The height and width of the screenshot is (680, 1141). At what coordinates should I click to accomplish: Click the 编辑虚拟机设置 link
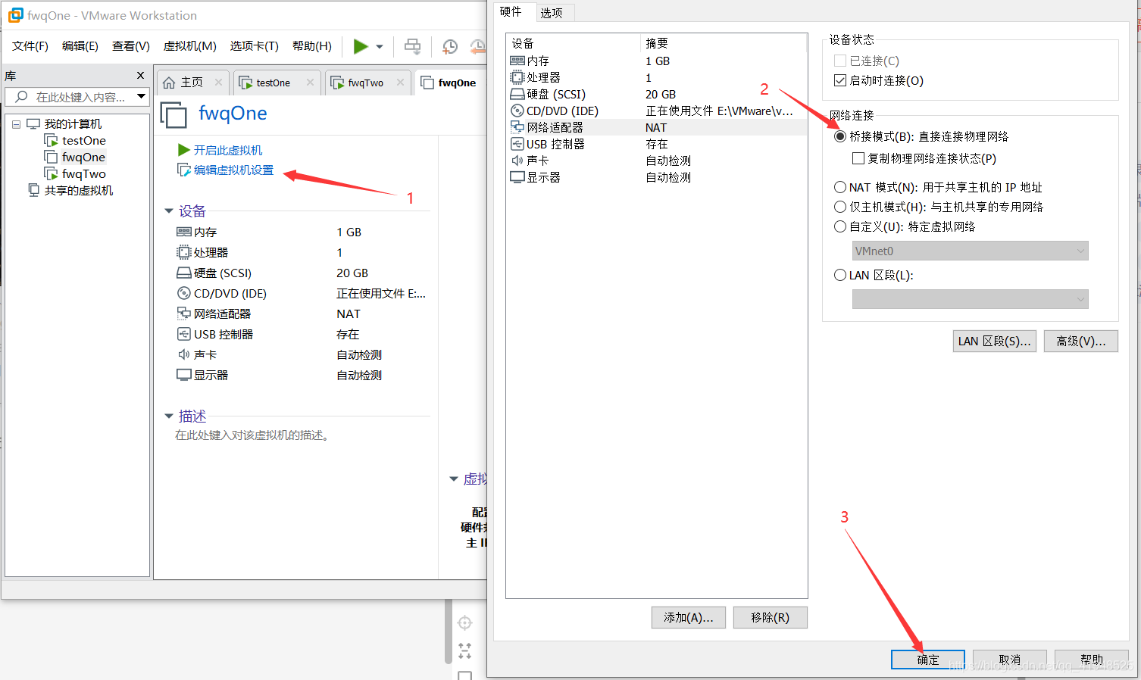[233, 170]
